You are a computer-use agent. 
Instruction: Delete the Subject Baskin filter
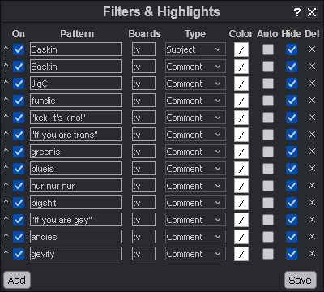pos(312,49)
